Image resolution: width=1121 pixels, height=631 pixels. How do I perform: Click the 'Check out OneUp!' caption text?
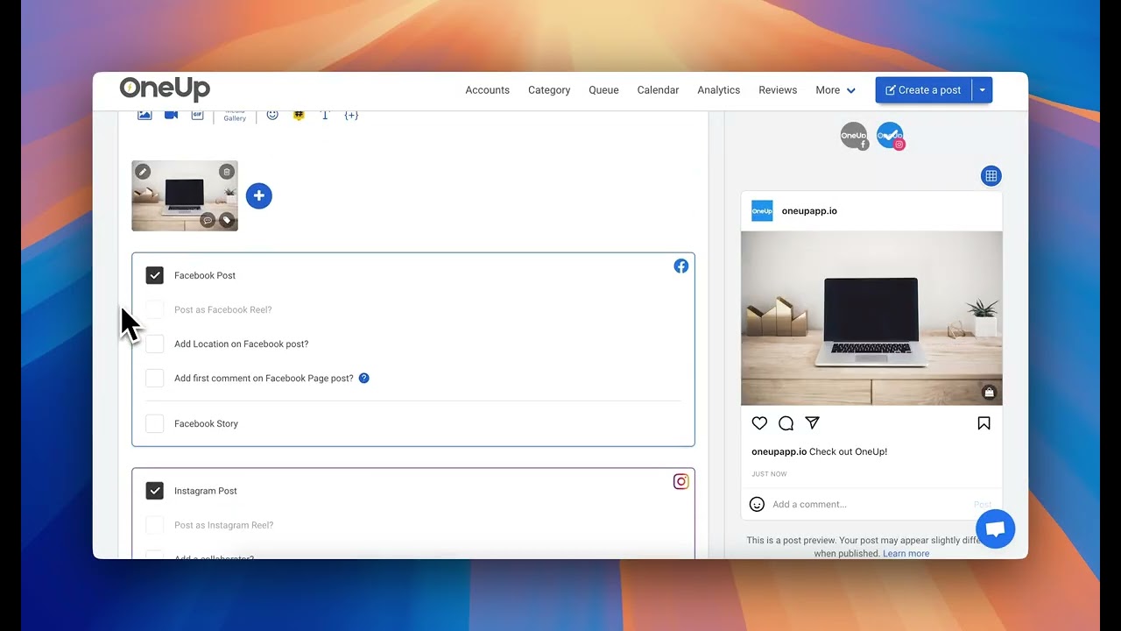[848, 451]
